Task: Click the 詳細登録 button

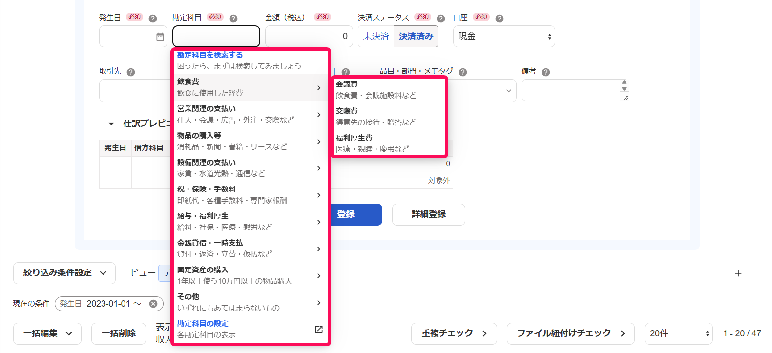Action: pyautogui.click(x=429, y=214)
